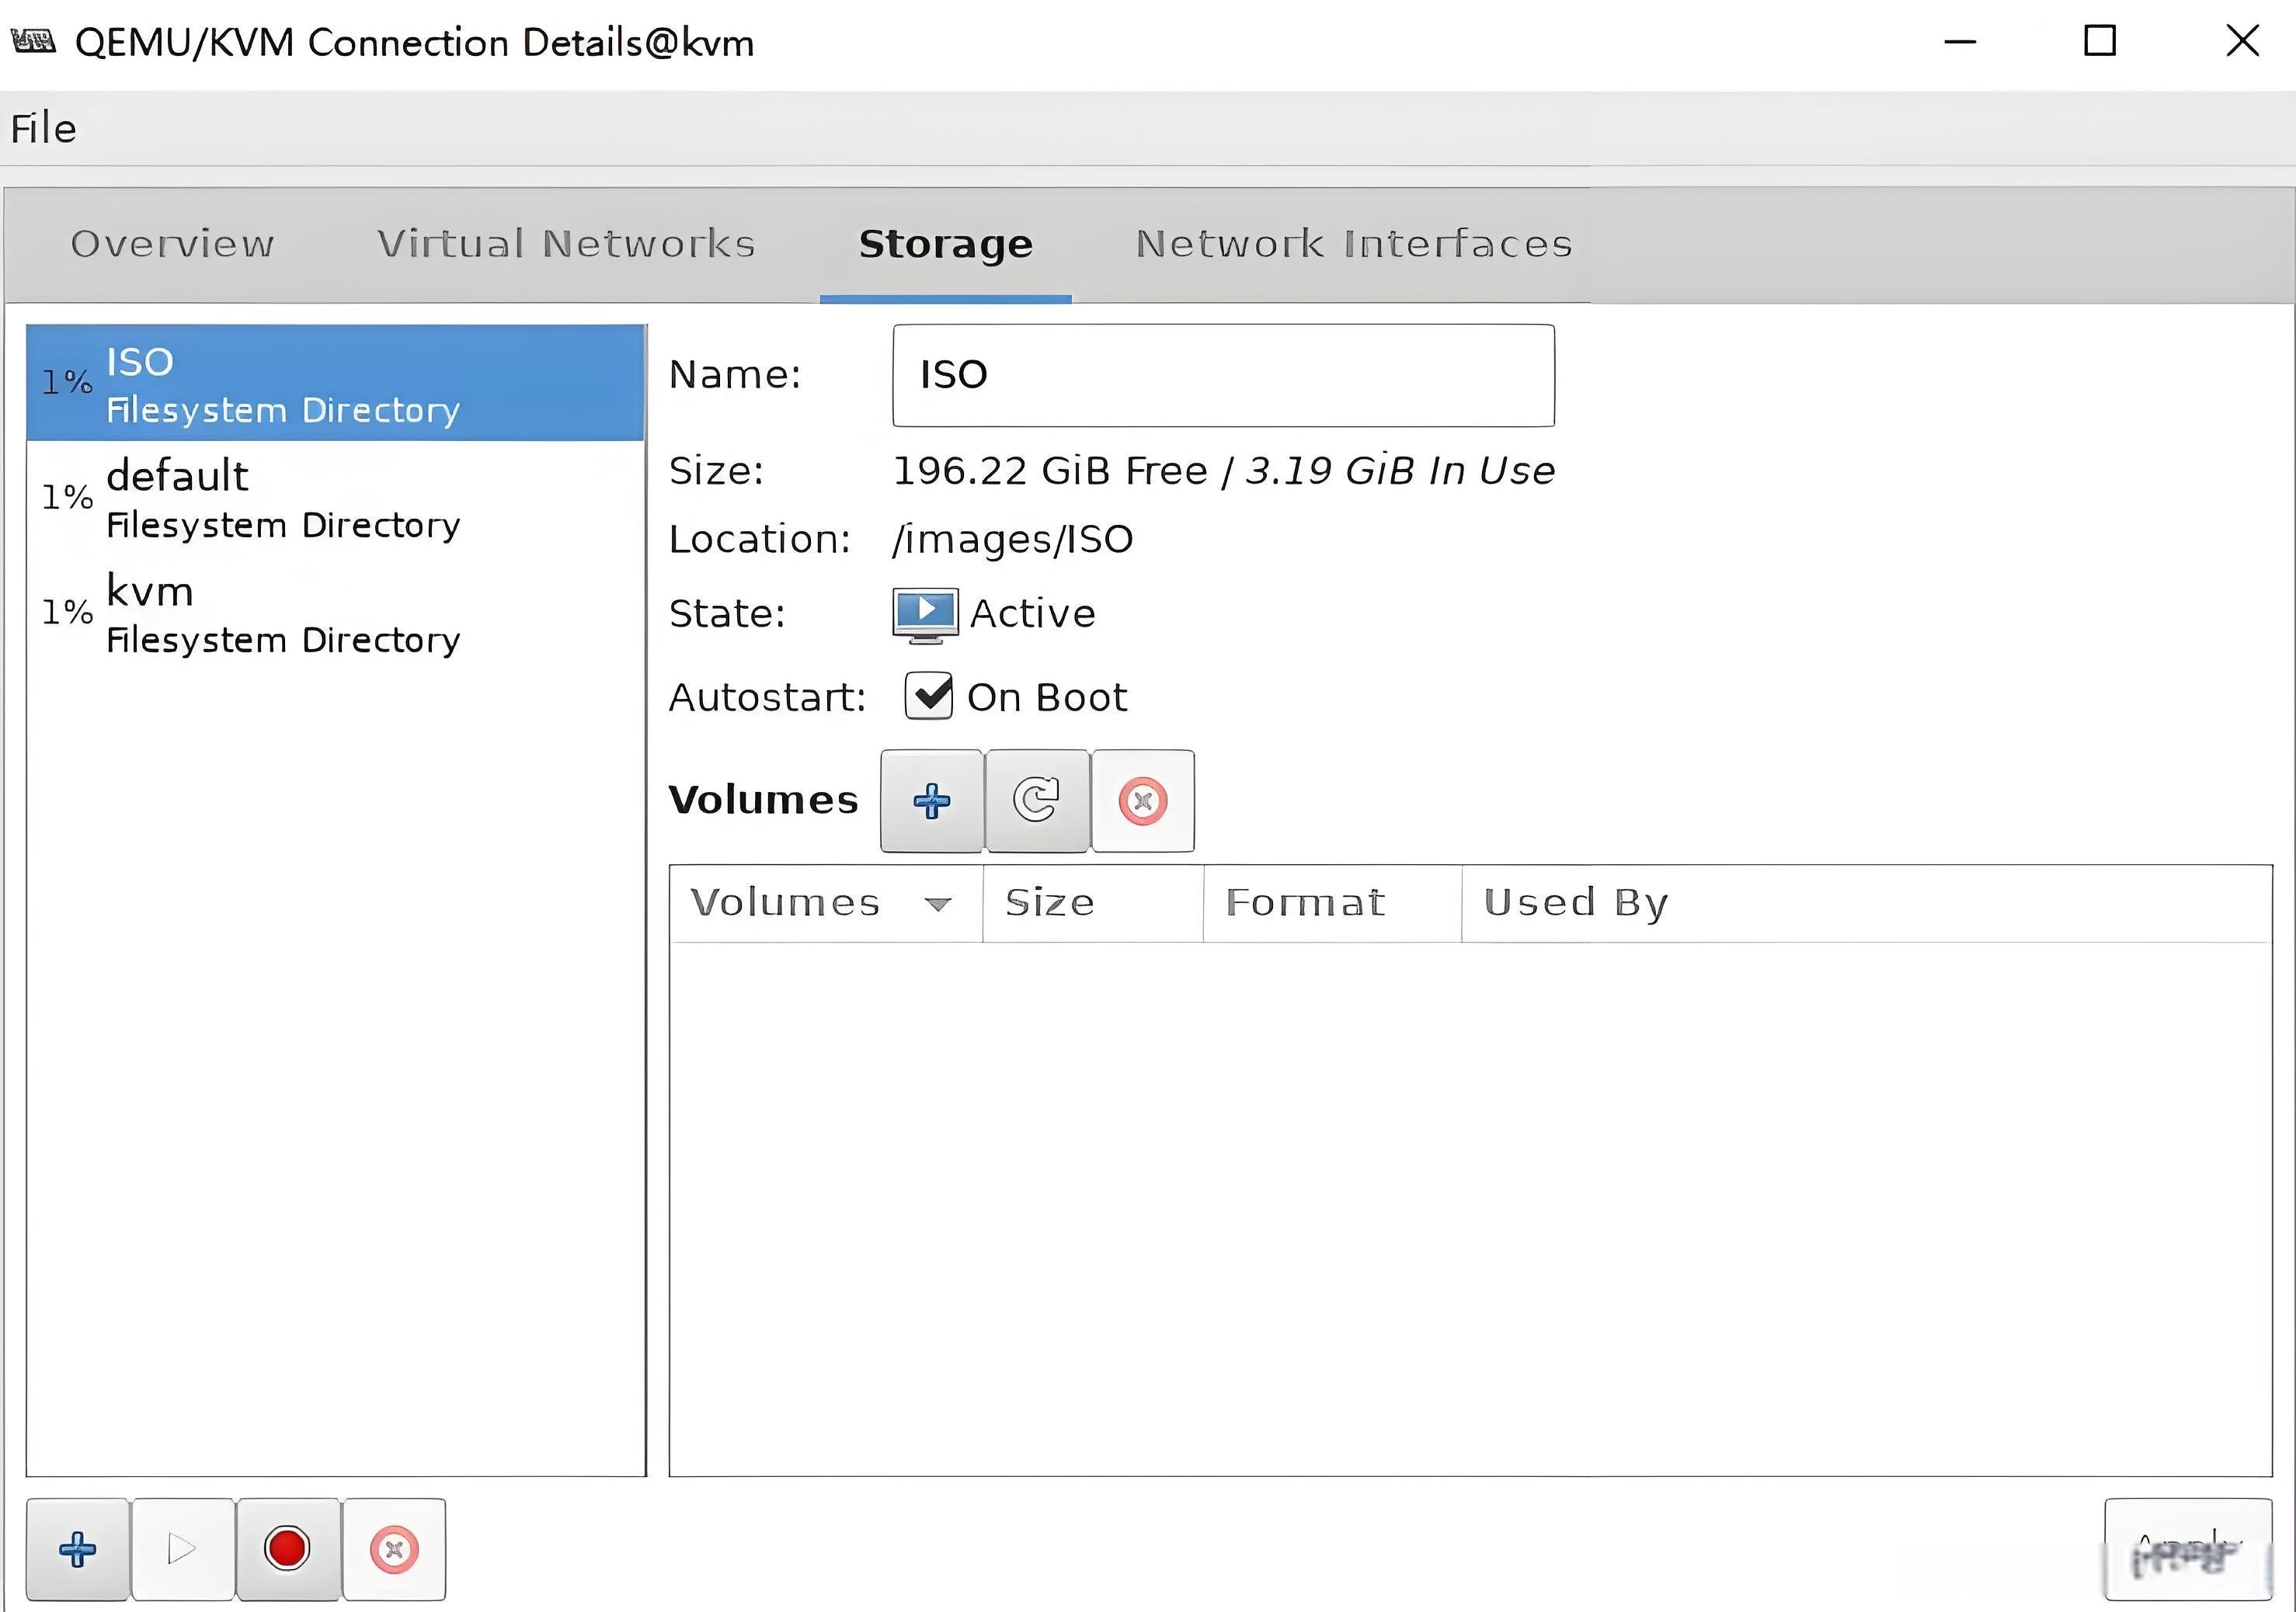Switch to the Virtual Networks tab
Viewport: 2296px width, 1612px height.
[566, 244]
